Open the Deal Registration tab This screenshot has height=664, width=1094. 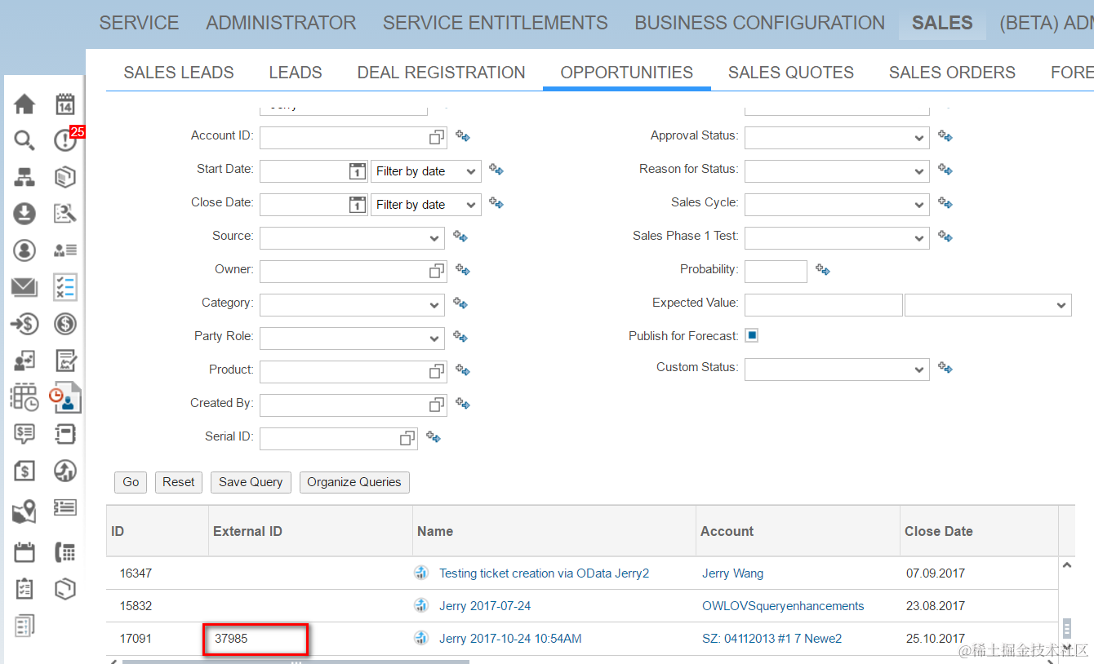442,73
